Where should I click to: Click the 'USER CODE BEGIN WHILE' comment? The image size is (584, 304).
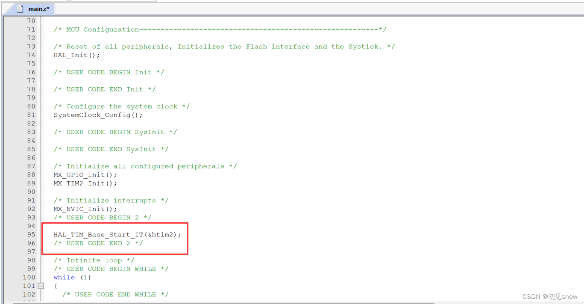pyautogui.click(x=111, y=269)
